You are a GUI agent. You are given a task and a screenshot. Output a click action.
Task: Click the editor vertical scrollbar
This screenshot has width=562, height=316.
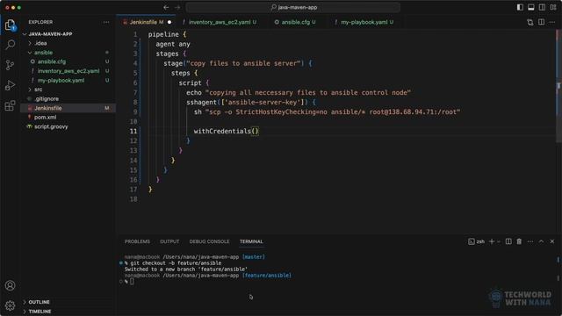558,86
